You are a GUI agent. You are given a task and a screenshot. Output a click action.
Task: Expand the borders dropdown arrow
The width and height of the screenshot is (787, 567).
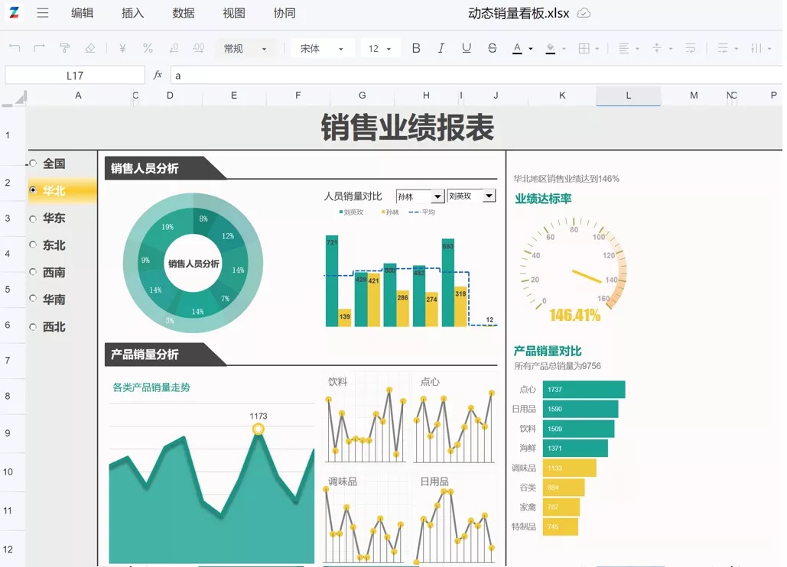pos(597,49)
